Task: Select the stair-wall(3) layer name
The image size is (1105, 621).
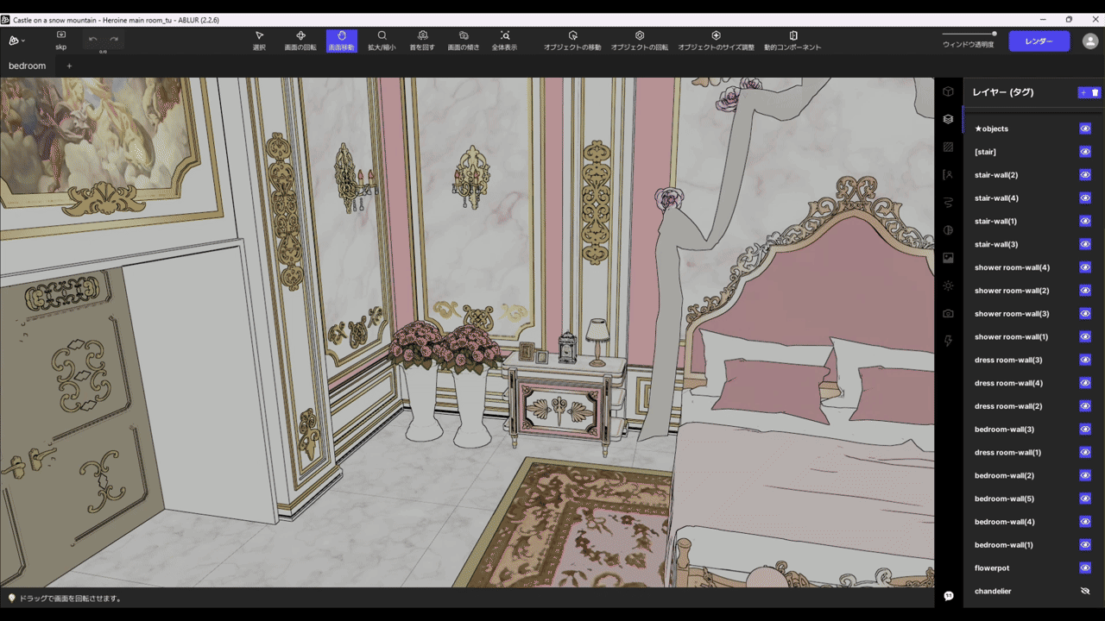Action: pyautogui.click(x=996, y=245)
